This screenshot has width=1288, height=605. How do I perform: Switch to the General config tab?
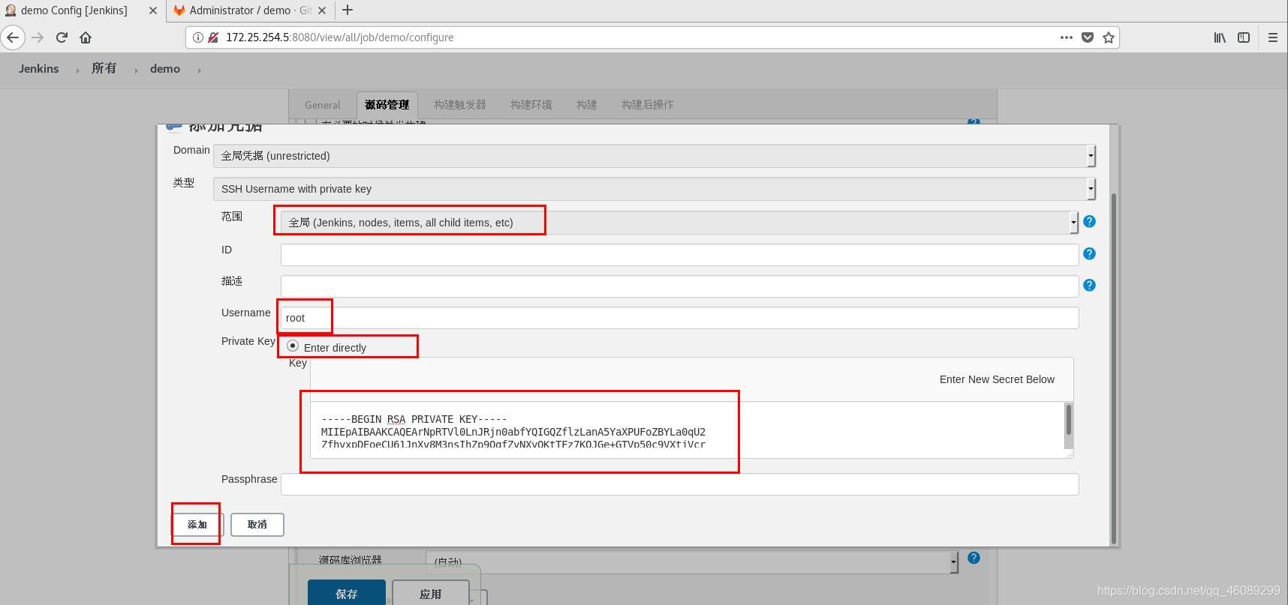tap(323, 105)
